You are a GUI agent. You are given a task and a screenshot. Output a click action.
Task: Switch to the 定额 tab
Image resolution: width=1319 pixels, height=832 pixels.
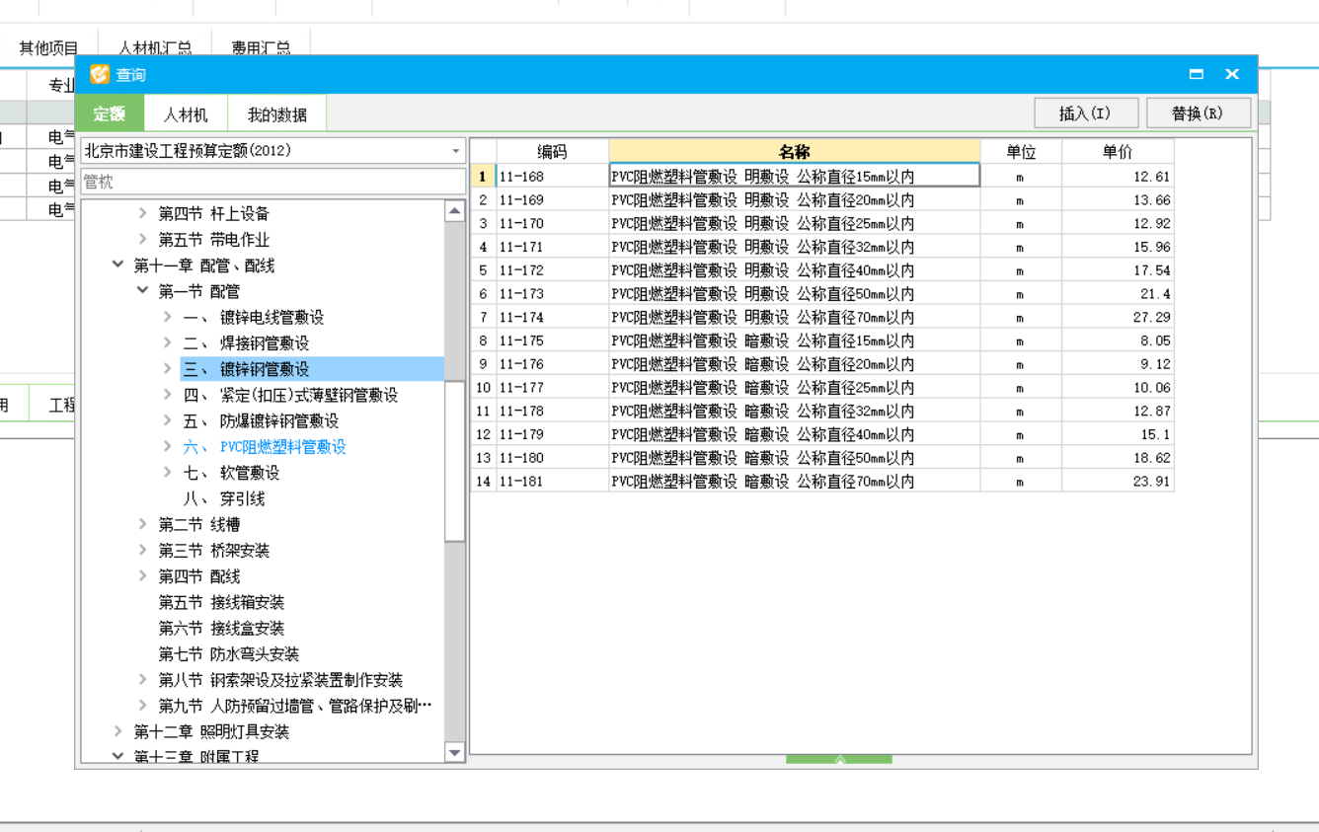110,114
